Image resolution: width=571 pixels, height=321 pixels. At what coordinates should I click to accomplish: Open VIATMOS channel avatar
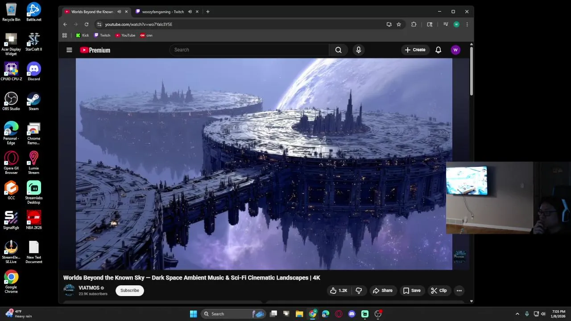pos(69,291)
